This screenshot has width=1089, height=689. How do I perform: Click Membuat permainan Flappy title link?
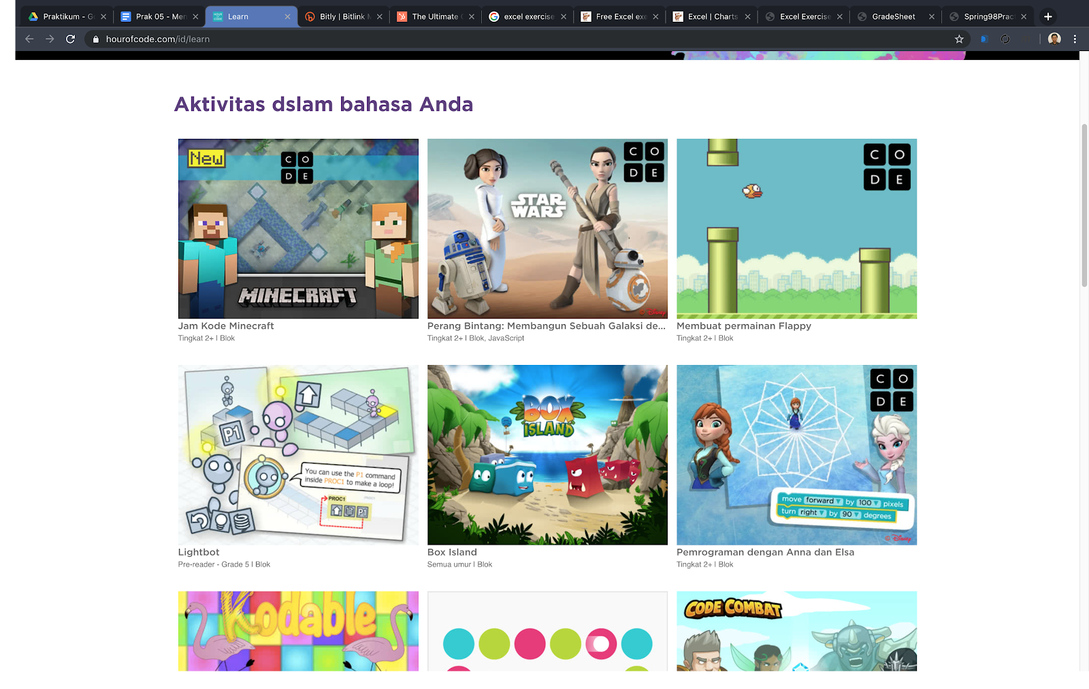(744, 326)
